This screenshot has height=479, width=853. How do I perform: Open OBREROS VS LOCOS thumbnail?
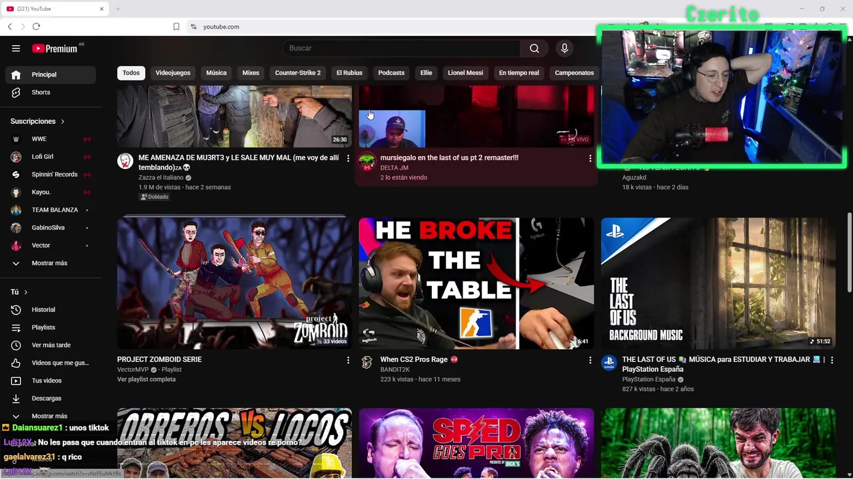pyautogui.click(x=235, y=443)
